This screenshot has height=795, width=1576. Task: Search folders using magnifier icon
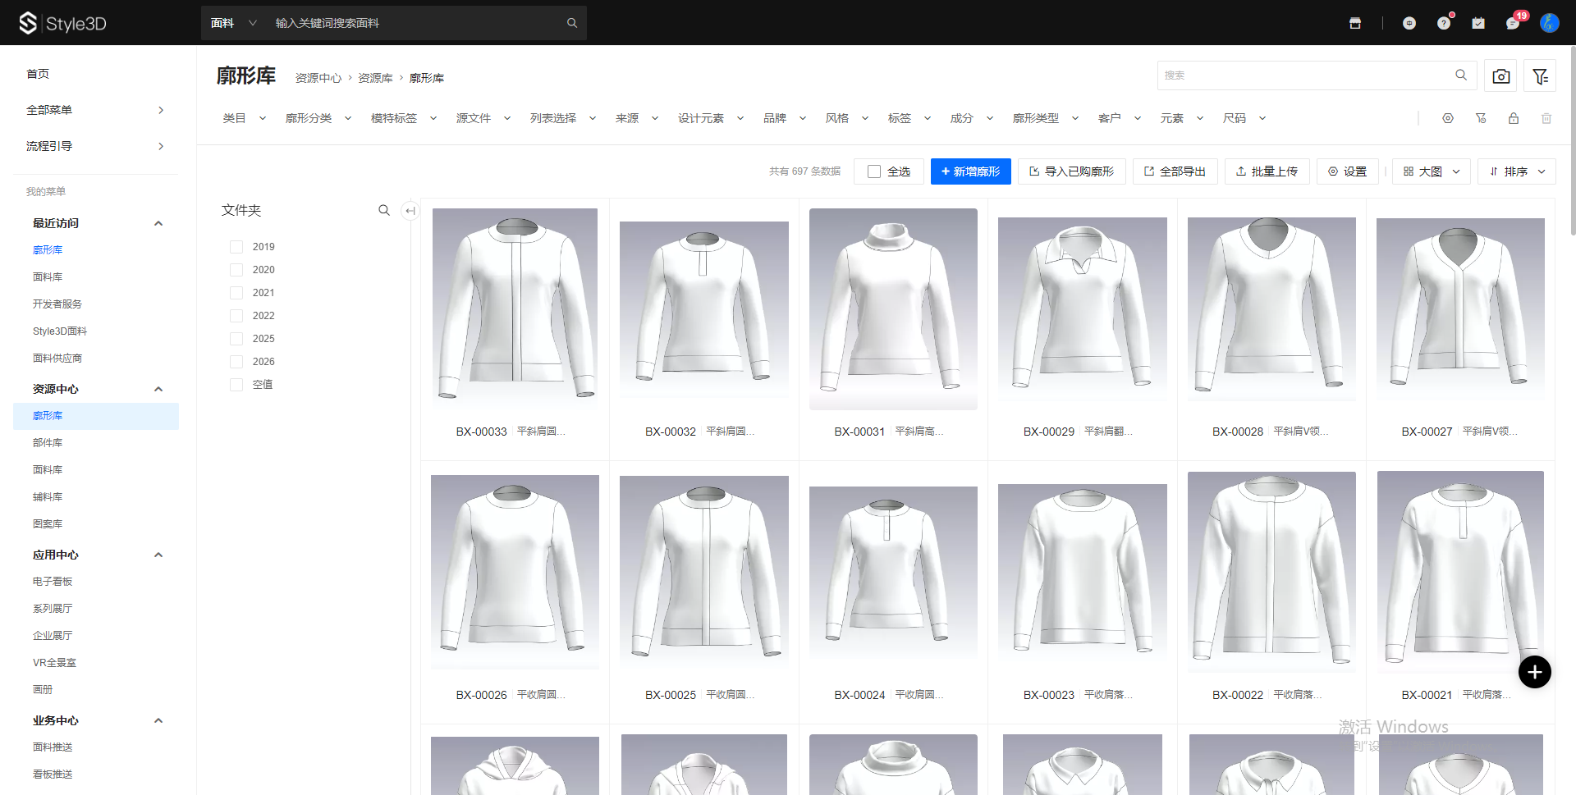pyautogui.click(x=384, y=211)
